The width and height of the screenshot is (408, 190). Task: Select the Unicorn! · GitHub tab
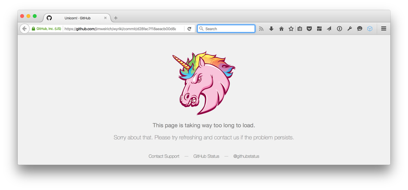pyautogui.click(x=77, y=18)
